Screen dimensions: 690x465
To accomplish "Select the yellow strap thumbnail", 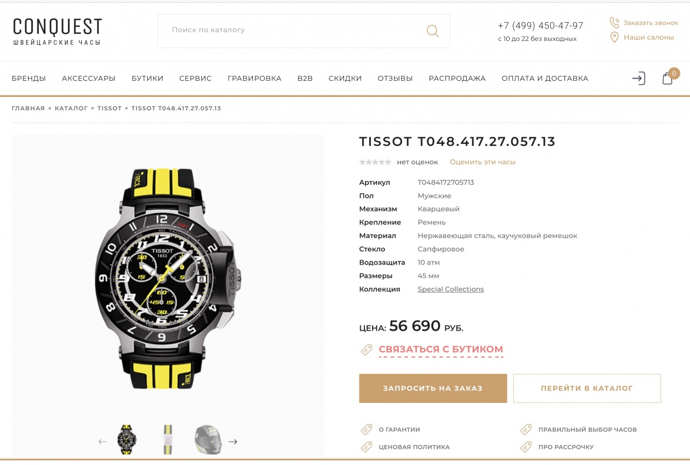I will [x=168, y=440].
